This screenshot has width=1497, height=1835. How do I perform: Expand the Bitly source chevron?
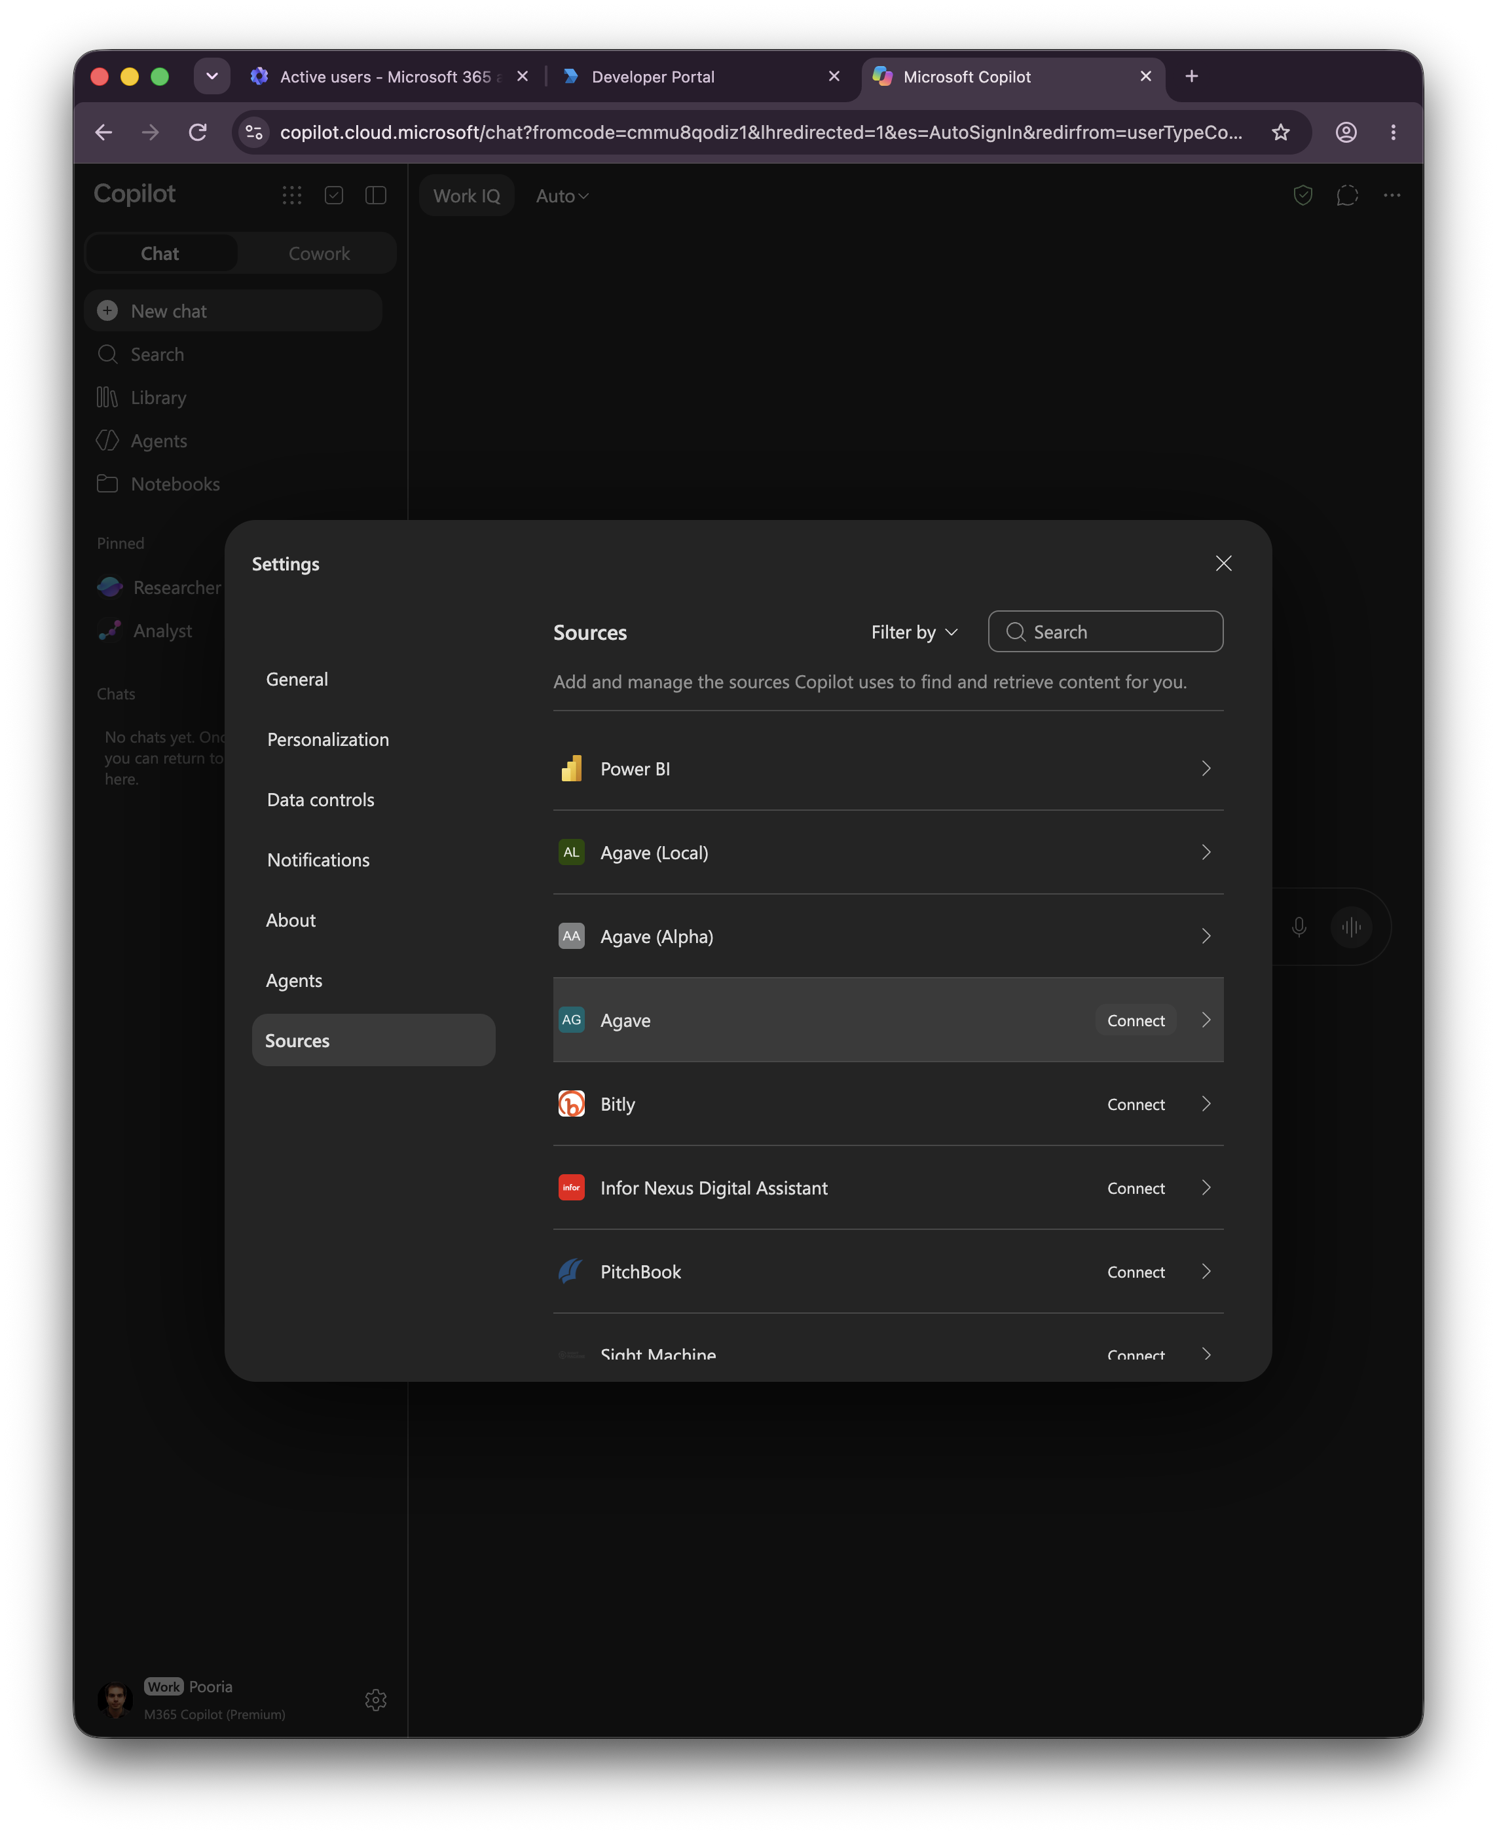1206,1103
